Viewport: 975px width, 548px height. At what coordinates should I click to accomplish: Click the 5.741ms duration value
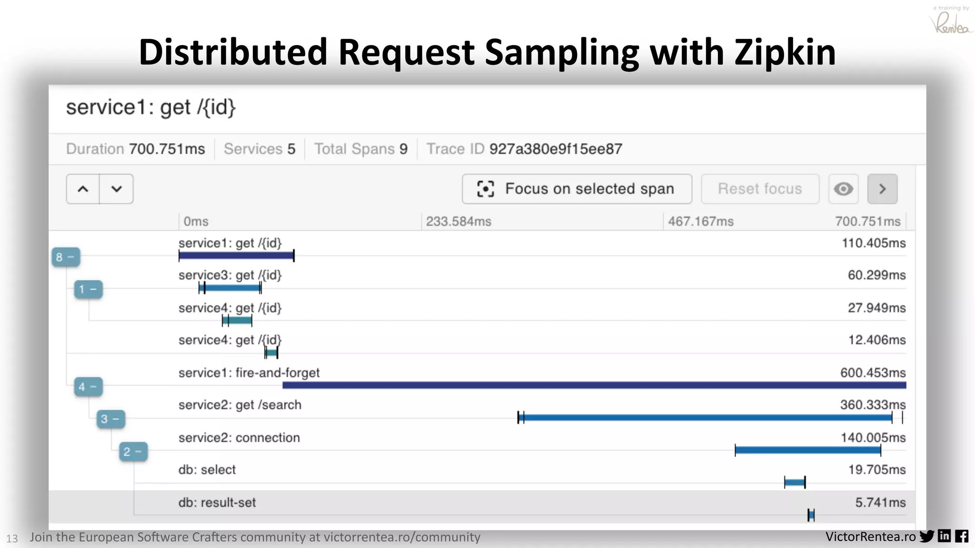point(881,503)
